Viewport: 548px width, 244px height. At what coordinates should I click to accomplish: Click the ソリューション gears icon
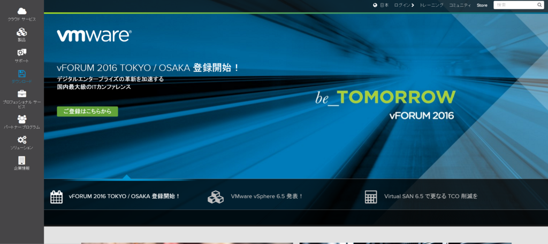(x=21, y=140)
